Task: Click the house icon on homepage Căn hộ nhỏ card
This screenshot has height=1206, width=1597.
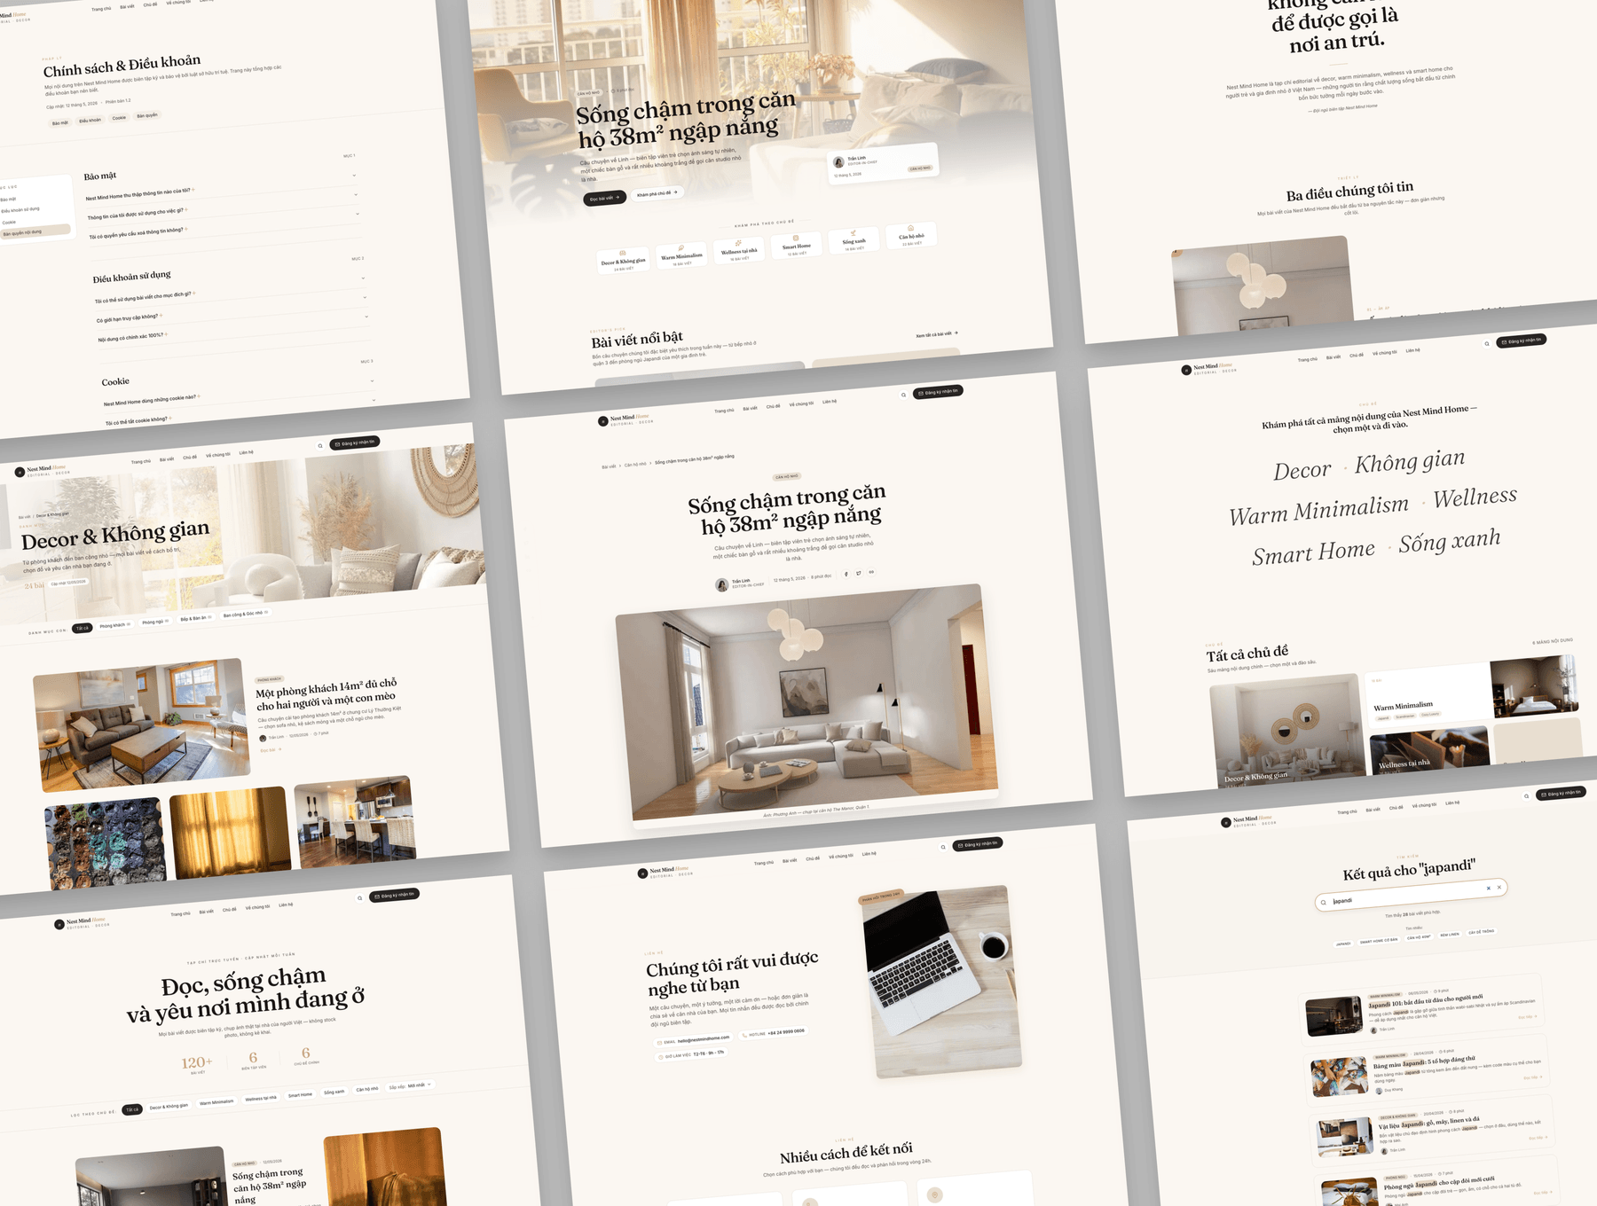Action: [910, 228]
